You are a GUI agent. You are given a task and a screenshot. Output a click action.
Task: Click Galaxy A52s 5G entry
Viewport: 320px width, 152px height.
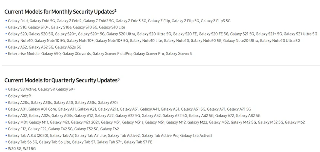pos(68,47)
